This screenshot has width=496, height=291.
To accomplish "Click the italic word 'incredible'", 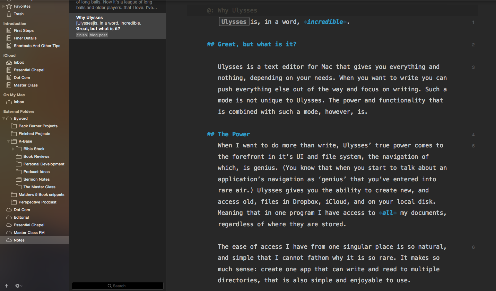I will coord(325,22).
